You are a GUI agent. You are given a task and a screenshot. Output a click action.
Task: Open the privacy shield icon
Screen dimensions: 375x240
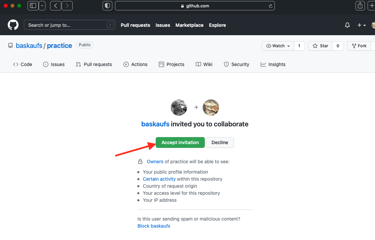(107, 6)
